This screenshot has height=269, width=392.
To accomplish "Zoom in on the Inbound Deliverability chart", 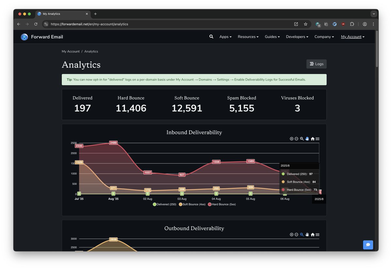I will [x=291, y=139].
